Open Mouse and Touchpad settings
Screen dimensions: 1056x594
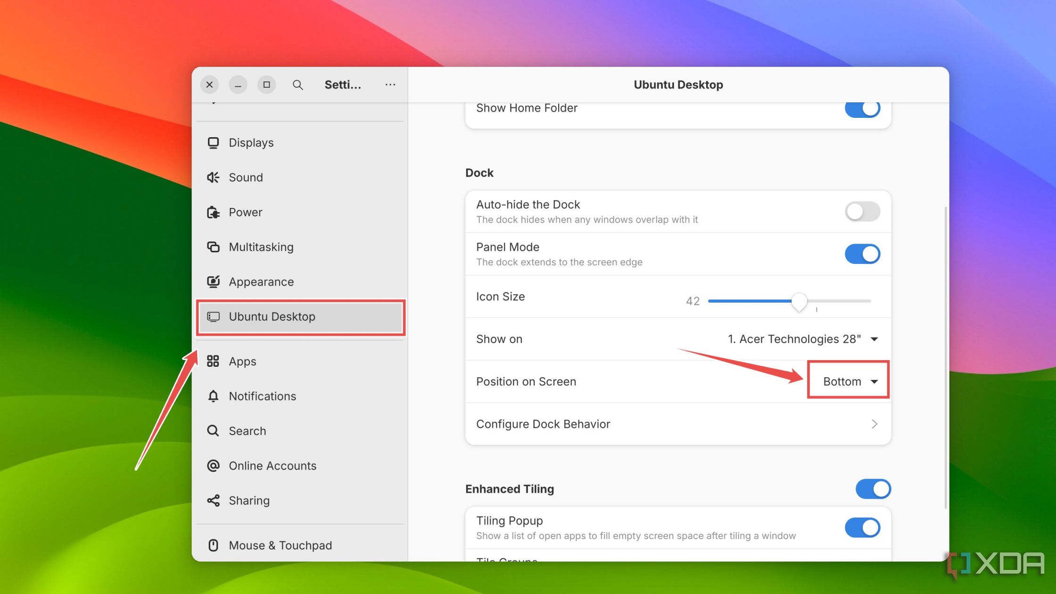pyautogui.click(x=280, y=544)
